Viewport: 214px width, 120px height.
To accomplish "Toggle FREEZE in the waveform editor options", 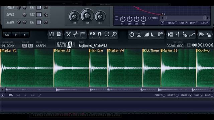I will 164,95.
